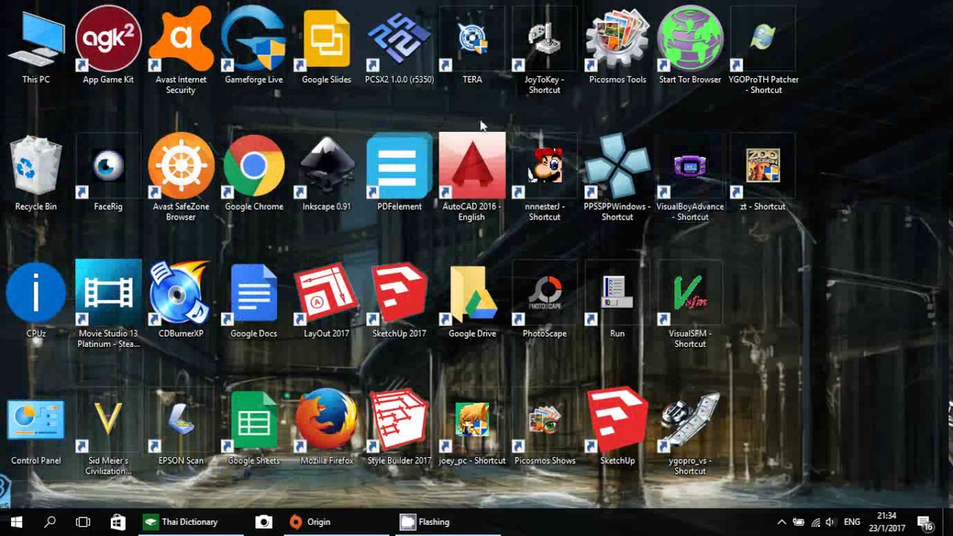Select Avast SafeZone Browser icon
Image resolution: width=953 pixels, height=536 pixels.
pos(181,177)
